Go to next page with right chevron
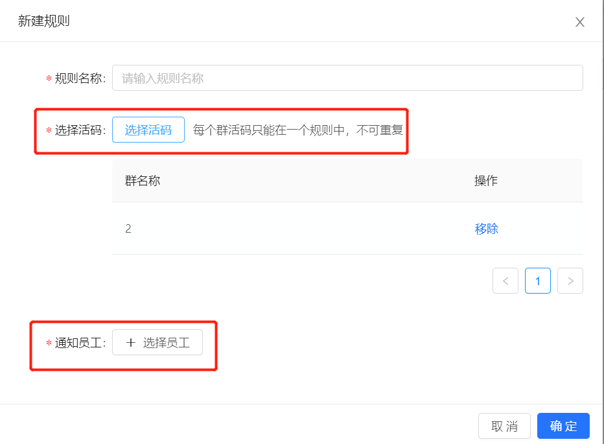Image resolution: width=604 pixels, height=444 pixels. (x=570, y=281)
